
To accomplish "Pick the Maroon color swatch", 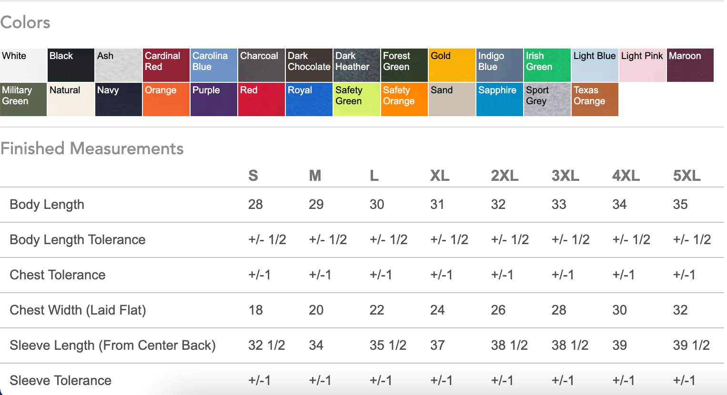I will point(690,65).
